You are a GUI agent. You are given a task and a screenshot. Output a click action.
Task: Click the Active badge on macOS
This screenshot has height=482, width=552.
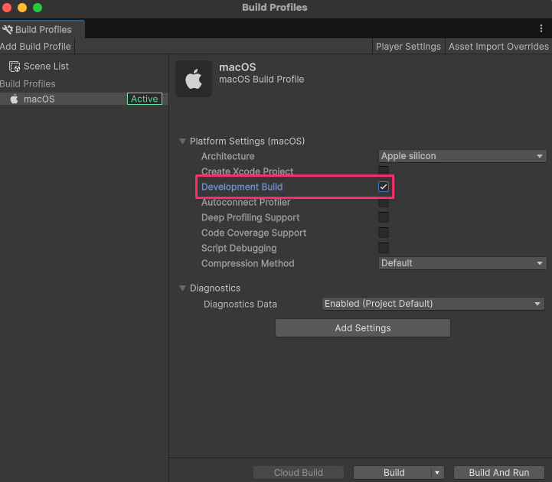145,99
